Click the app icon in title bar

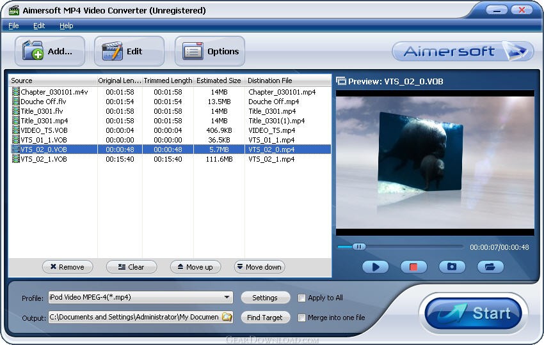click(x=14, y=10)
